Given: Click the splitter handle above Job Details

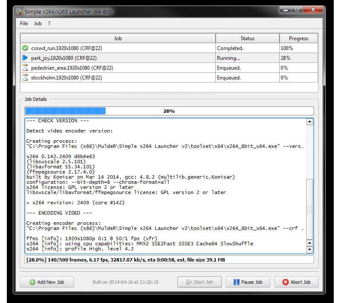Looking at the screenshot, I should [168, 94].
